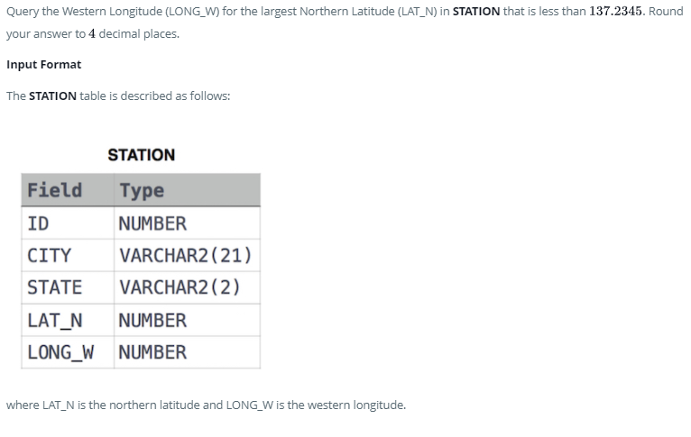
Task: Click the VARCHAR2(21) type cell
Action: [x=188, y=255]
